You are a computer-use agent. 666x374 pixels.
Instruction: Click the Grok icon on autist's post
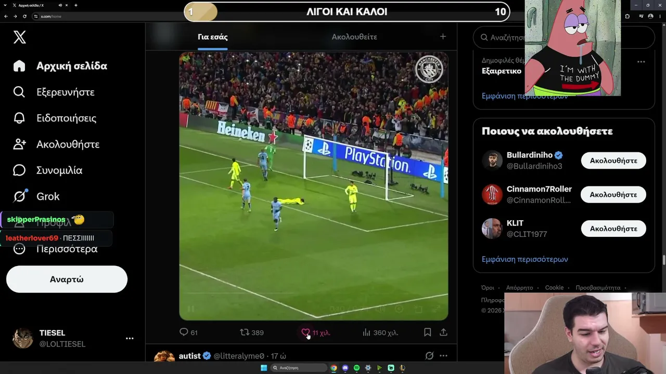click(429, 356)
